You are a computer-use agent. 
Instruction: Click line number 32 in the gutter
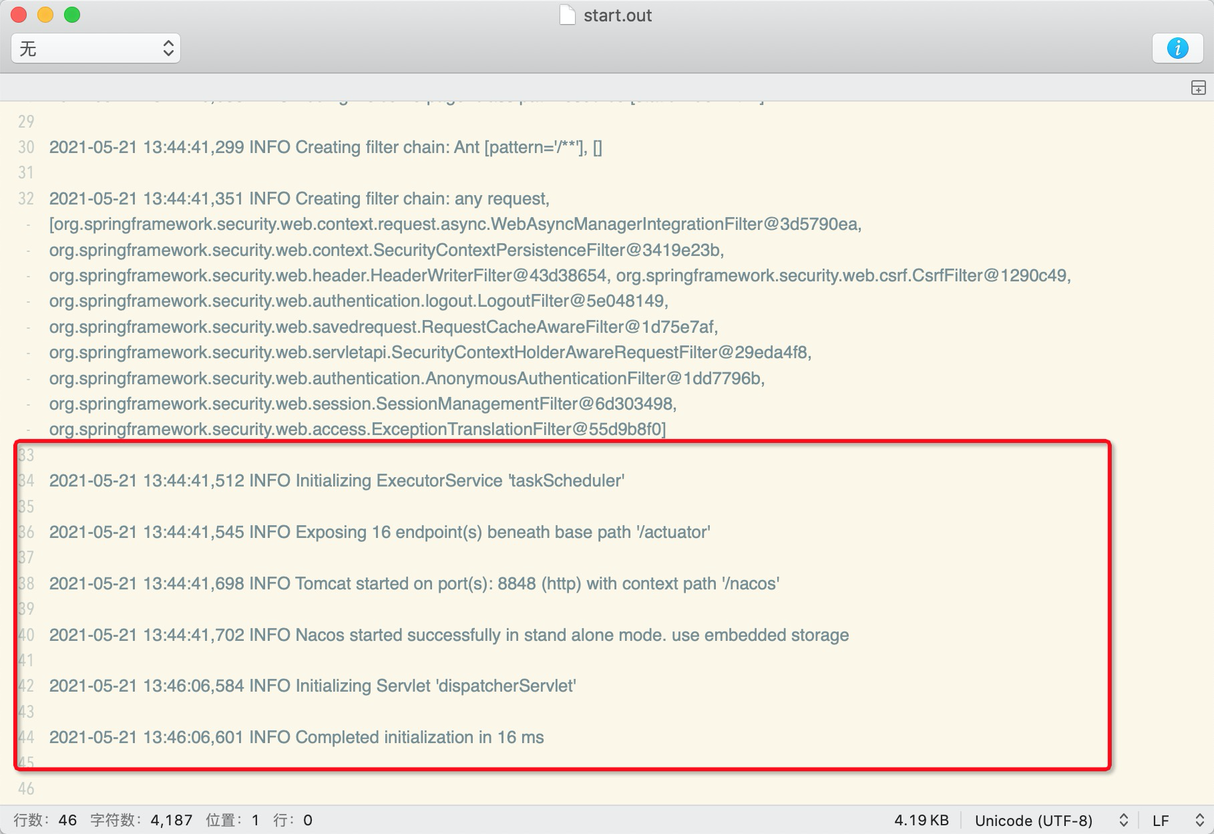(x=26, y=198)
